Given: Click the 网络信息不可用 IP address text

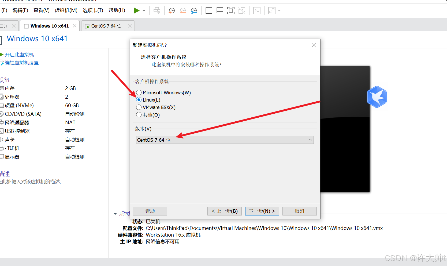Looking at the screenshot, I should 163,241.
